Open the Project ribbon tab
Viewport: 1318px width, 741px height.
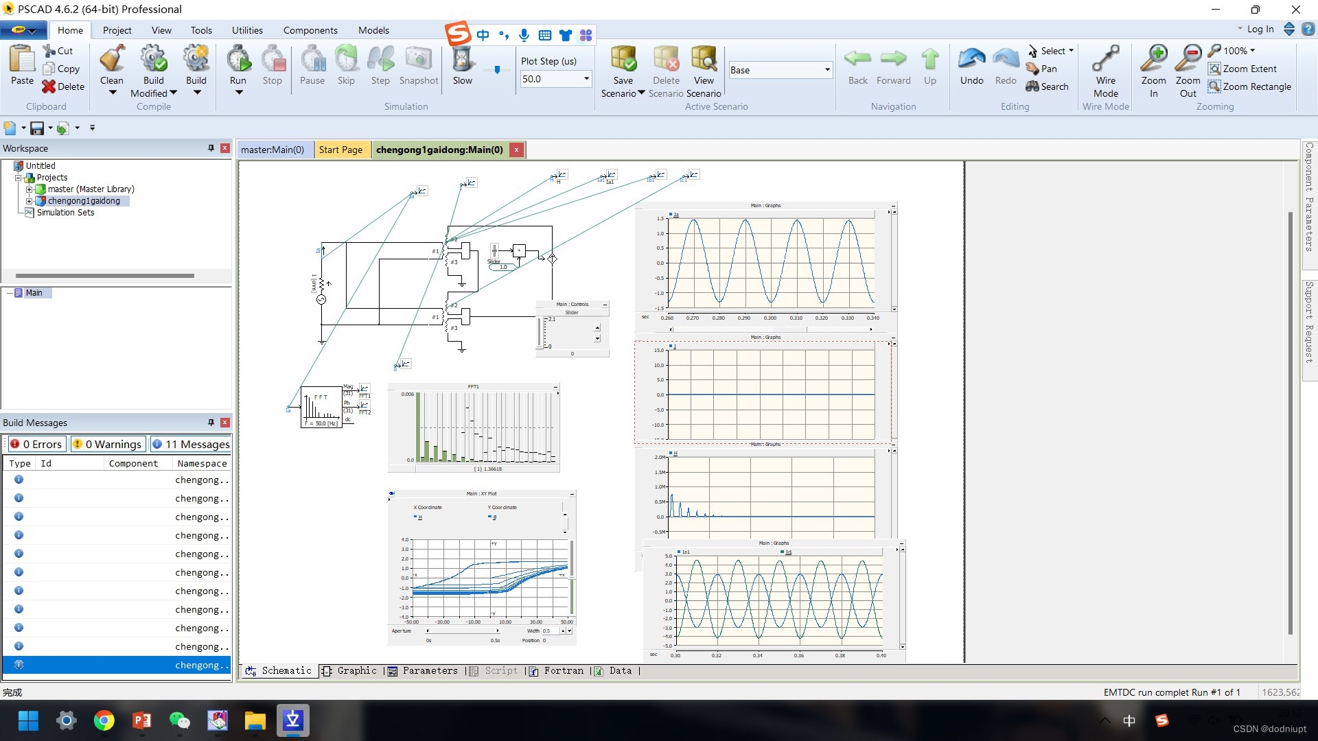click(x=117, y=30)
